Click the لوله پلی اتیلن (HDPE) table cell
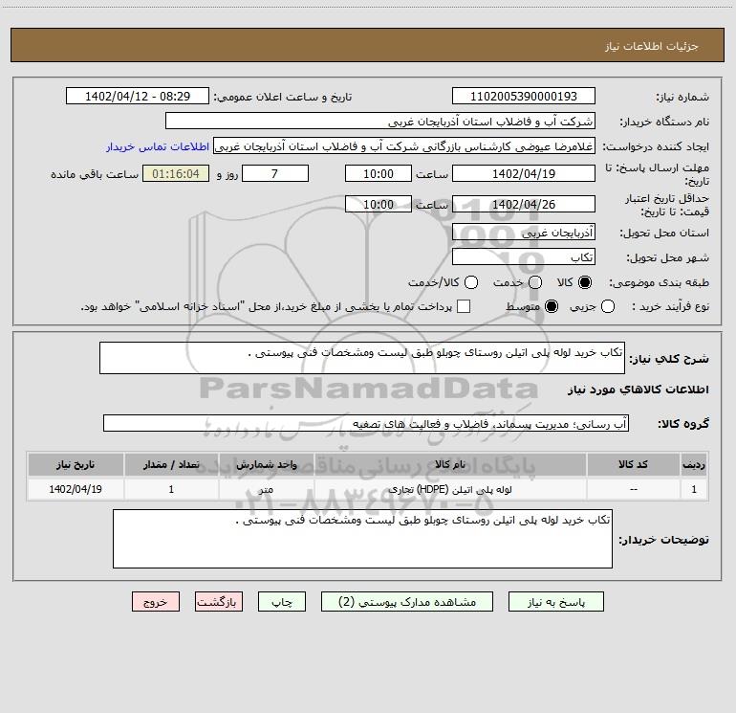Viewport: 736px width, 713px height. point(450,489)
